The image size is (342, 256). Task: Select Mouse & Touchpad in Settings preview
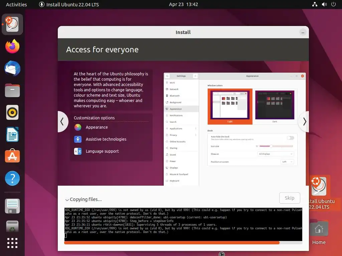[x=181, y=174]
